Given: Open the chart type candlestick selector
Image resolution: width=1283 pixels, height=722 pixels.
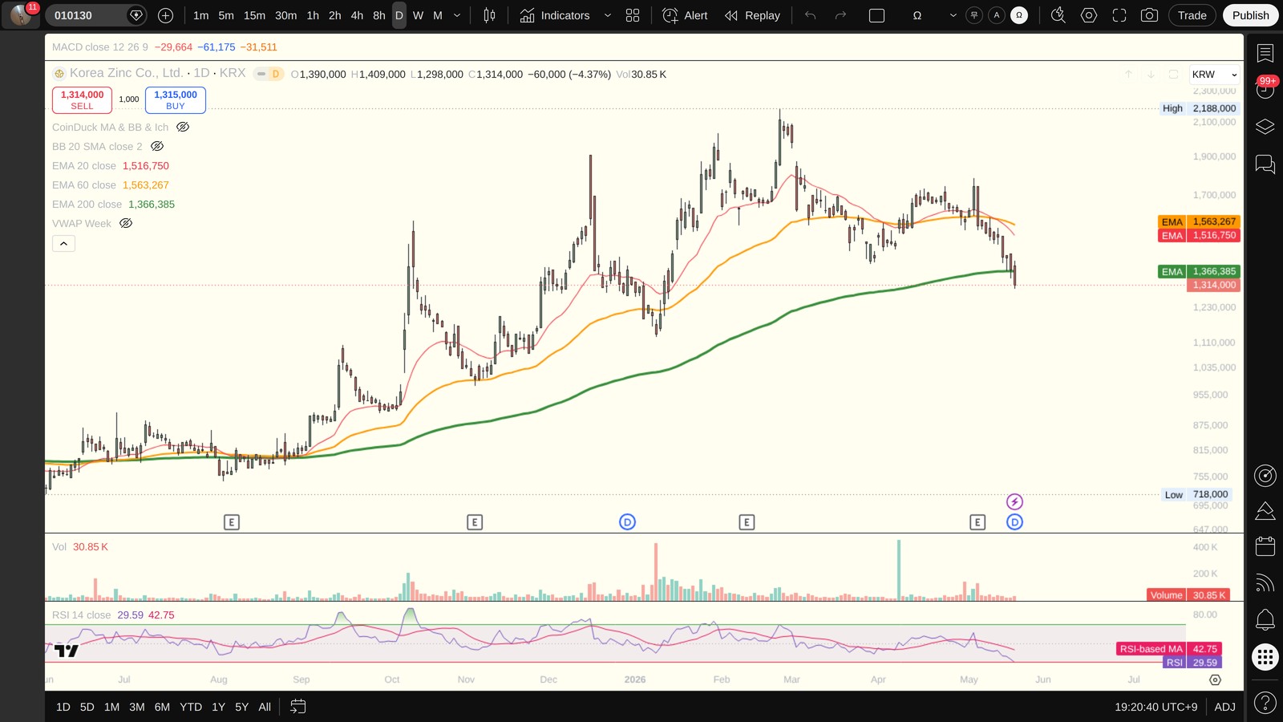Looking at the screenshot, I should pos(489,15).
